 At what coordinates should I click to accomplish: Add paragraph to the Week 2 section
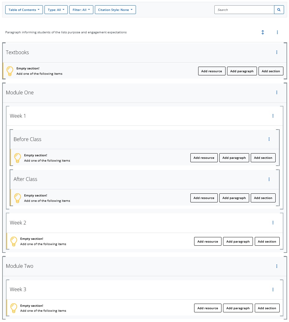point(238,242)
